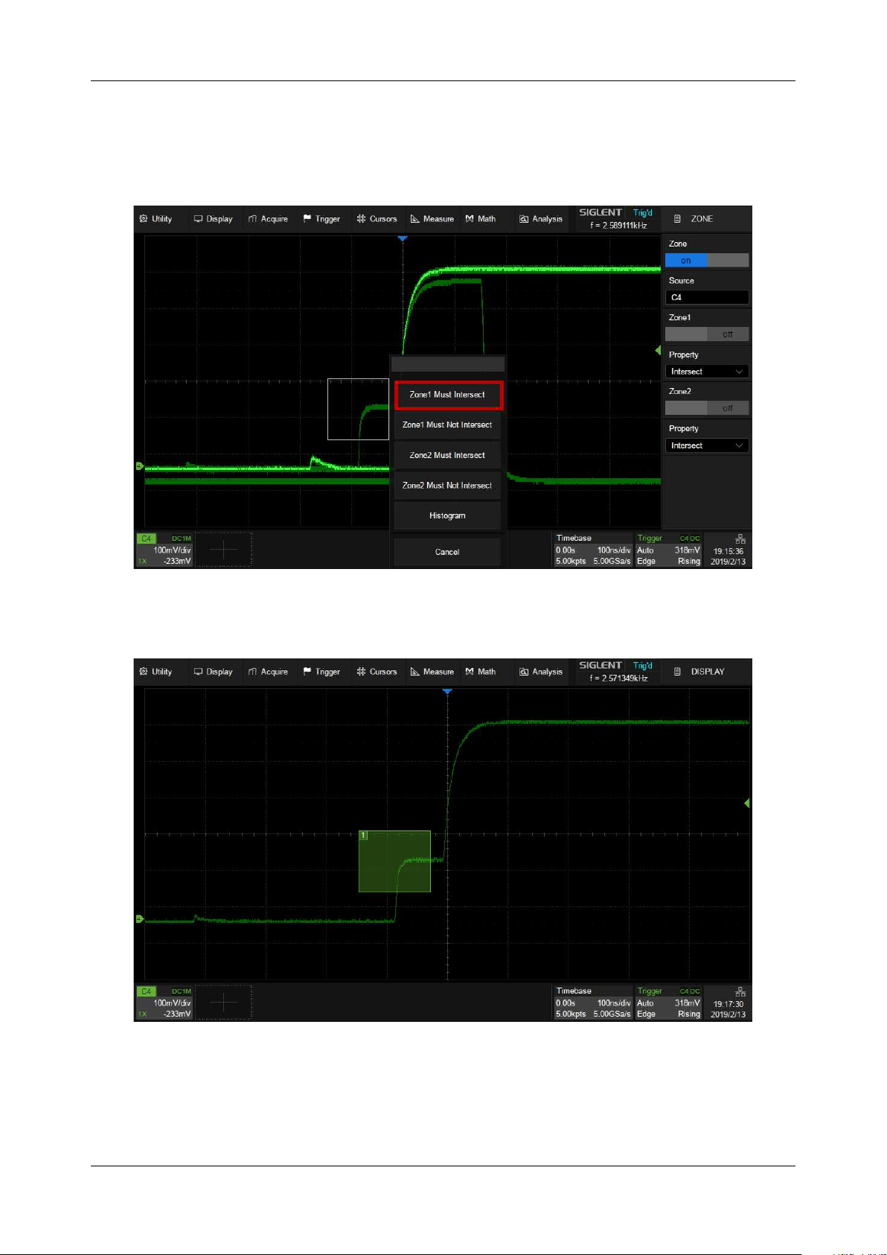The height and width of the screenshot is (1255, 887).
Task: Open Measure ruler icon in DISPLAY screen
Action: pos(415,672)
